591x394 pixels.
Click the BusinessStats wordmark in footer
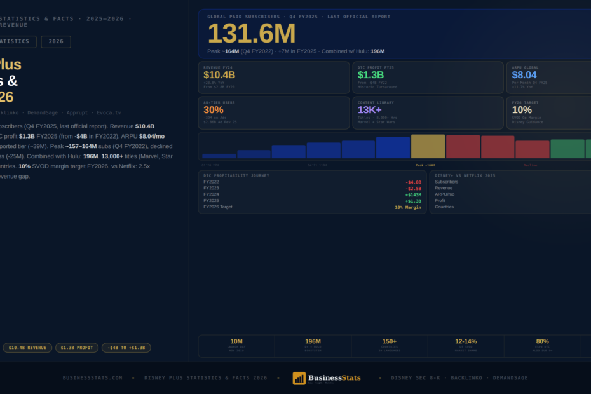pos(334,377)
